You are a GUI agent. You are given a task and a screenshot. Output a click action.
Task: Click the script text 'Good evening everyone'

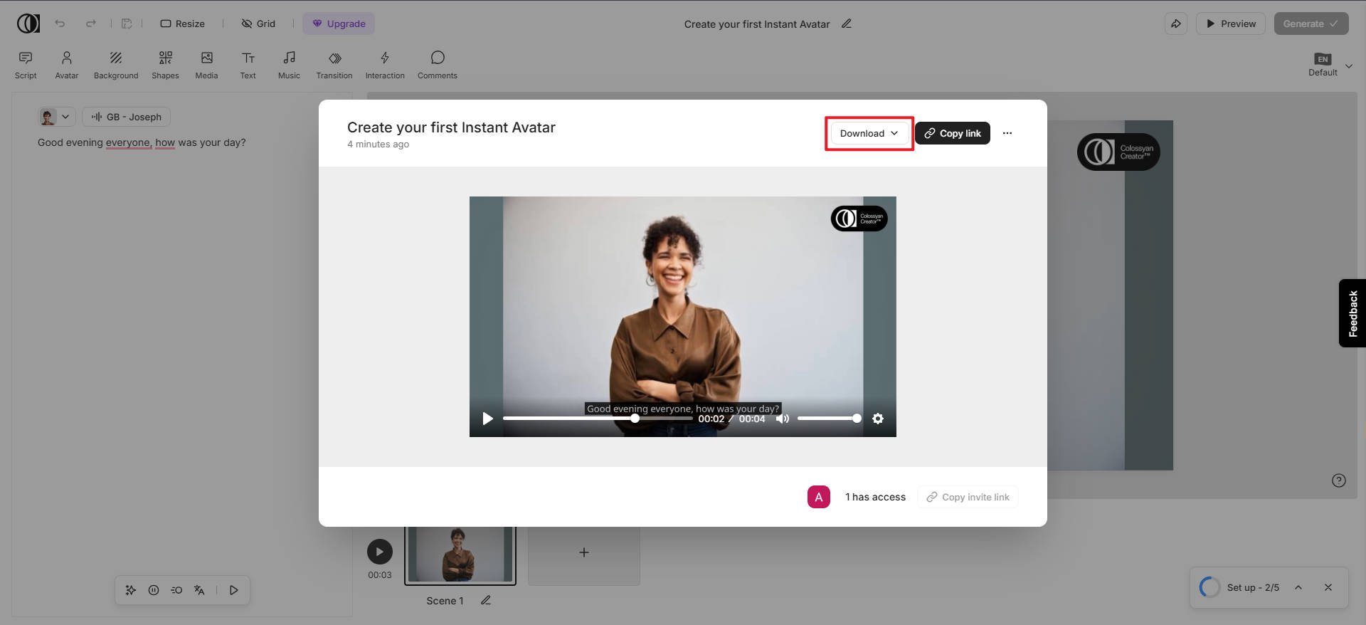click(94, 142)
